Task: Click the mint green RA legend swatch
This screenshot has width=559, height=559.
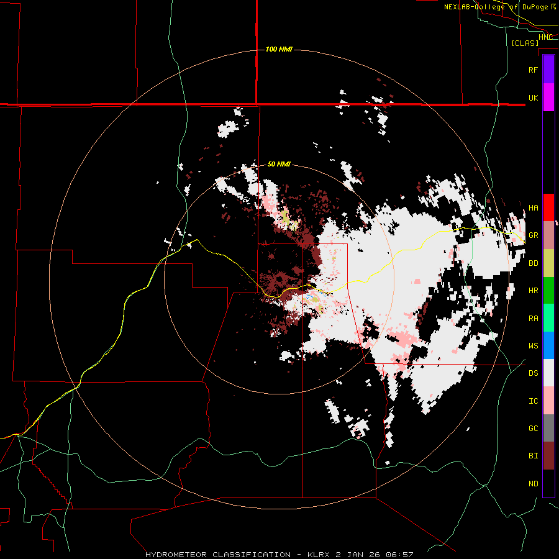Action: pos(548,318)
